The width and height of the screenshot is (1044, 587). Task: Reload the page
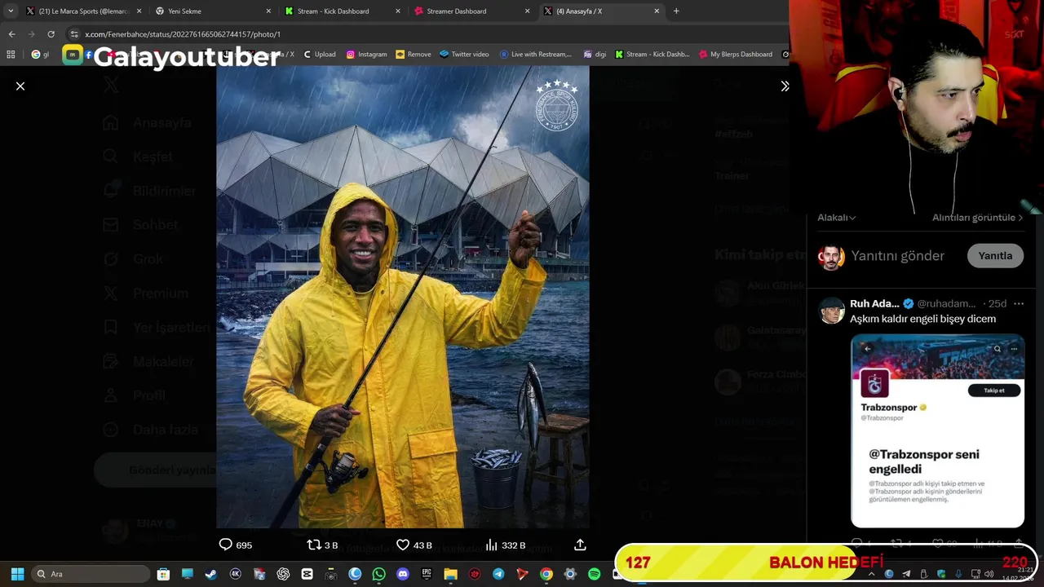pos(51,34)
